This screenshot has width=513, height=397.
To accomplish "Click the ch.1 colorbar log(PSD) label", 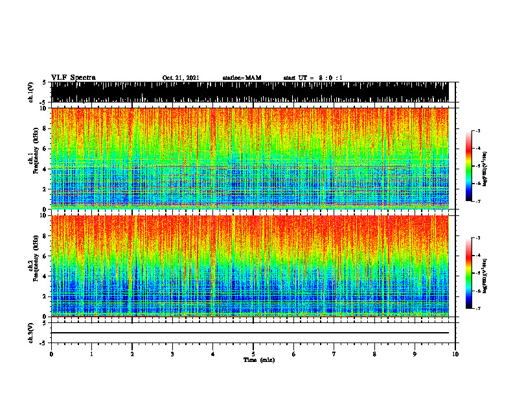I will pyautogui.click(x=485, y=169).
